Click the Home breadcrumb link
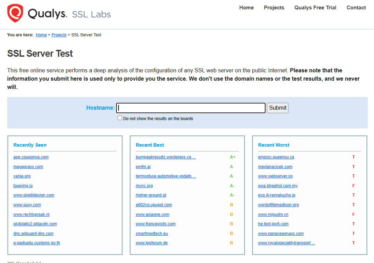Screen dimensions: 374x263 pyautogui.click(x=41, y=35)
